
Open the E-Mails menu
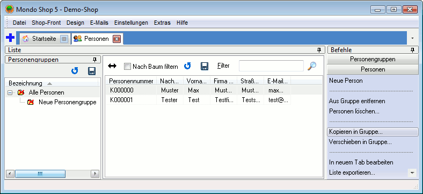[99, 23]
